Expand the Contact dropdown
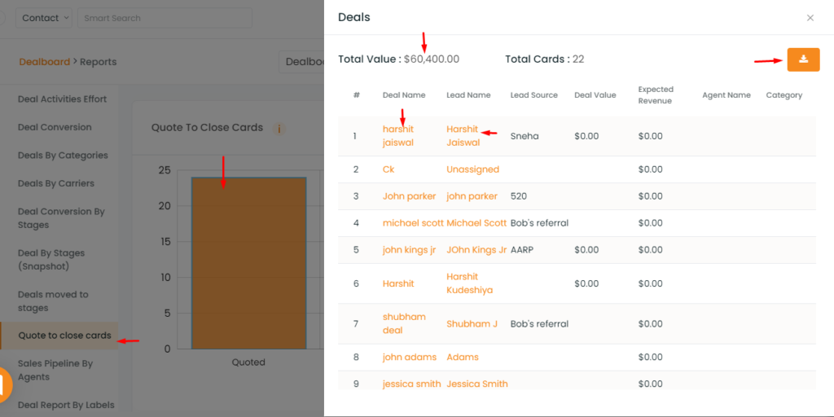The width and height of the screenshot is (834, 417). coord(44,18)
